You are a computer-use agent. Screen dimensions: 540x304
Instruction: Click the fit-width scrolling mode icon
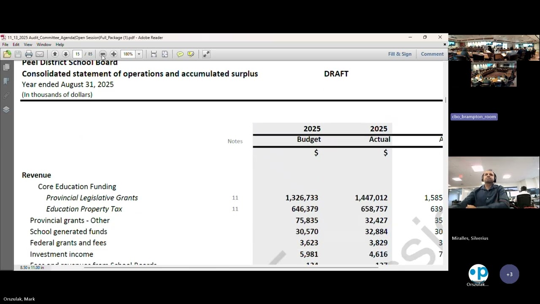[154, 54]
